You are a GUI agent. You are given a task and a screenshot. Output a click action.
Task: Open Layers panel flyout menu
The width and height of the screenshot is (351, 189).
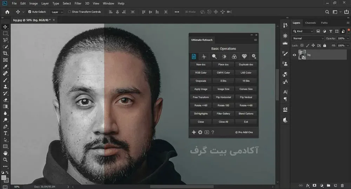click(348, 23)
